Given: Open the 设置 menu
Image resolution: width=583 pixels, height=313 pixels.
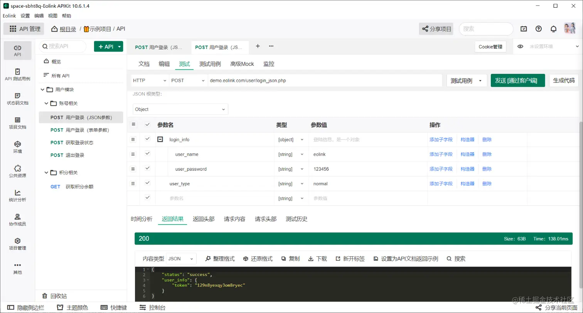Looking at the screenshot, I should coord(25,16).
